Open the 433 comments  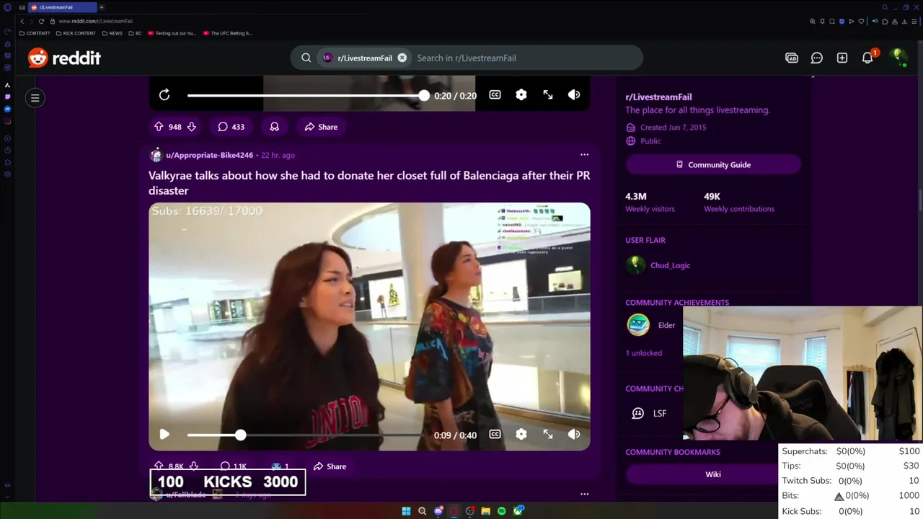tap(231, 127)
